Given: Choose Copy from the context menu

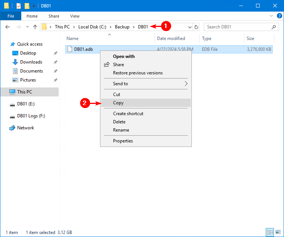Looking at the screenshot, I should (x=118, y=103).
